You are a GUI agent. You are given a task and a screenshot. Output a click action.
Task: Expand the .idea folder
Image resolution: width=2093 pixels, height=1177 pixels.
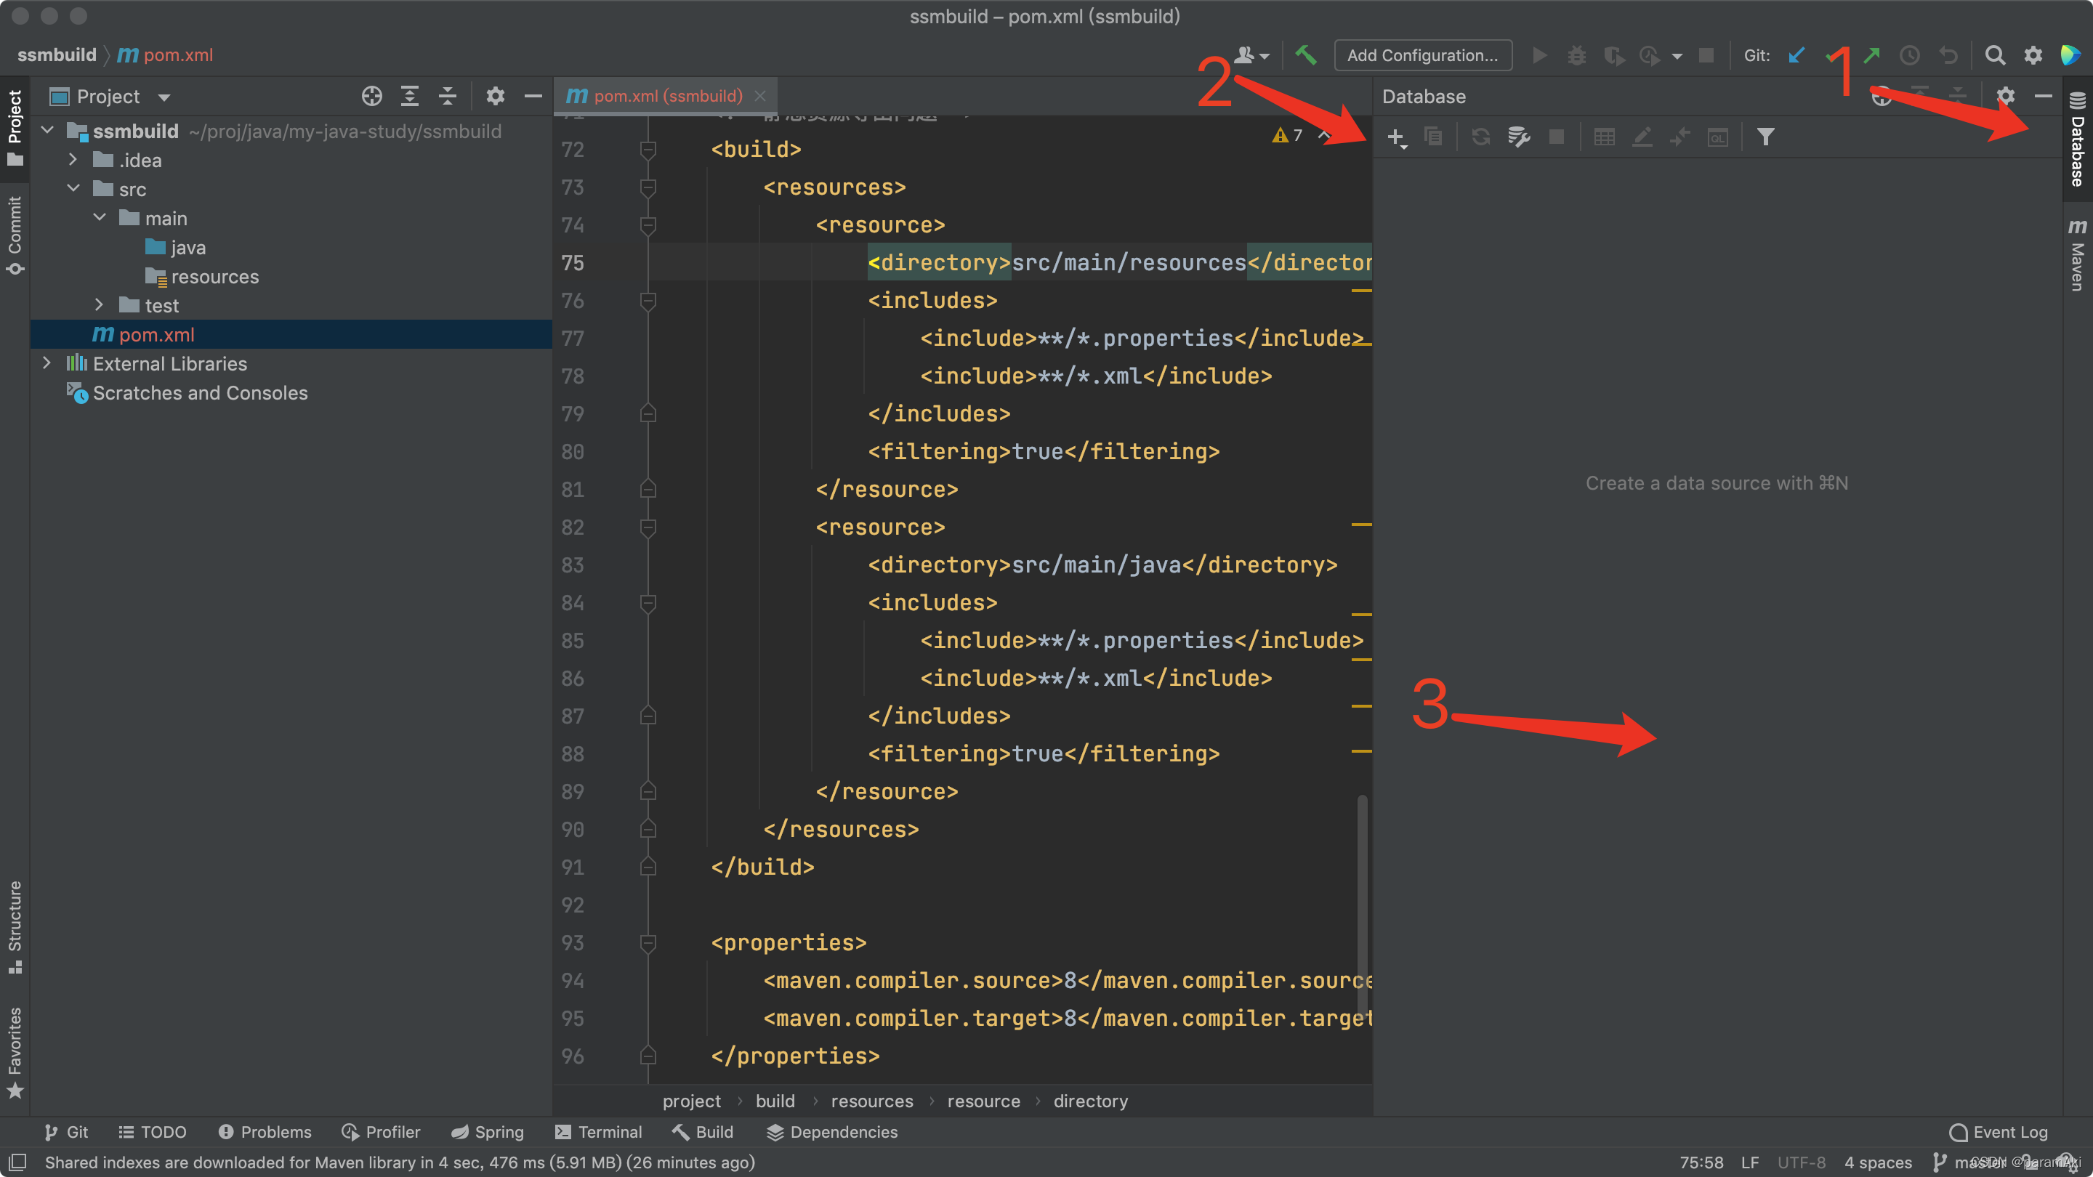point(73,160)
